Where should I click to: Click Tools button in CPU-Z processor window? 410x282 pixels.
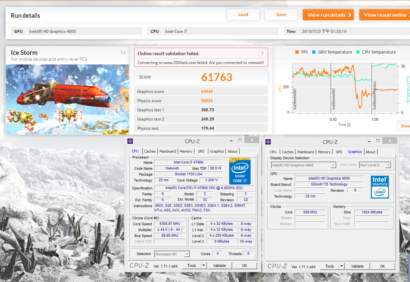coord(192,266)
